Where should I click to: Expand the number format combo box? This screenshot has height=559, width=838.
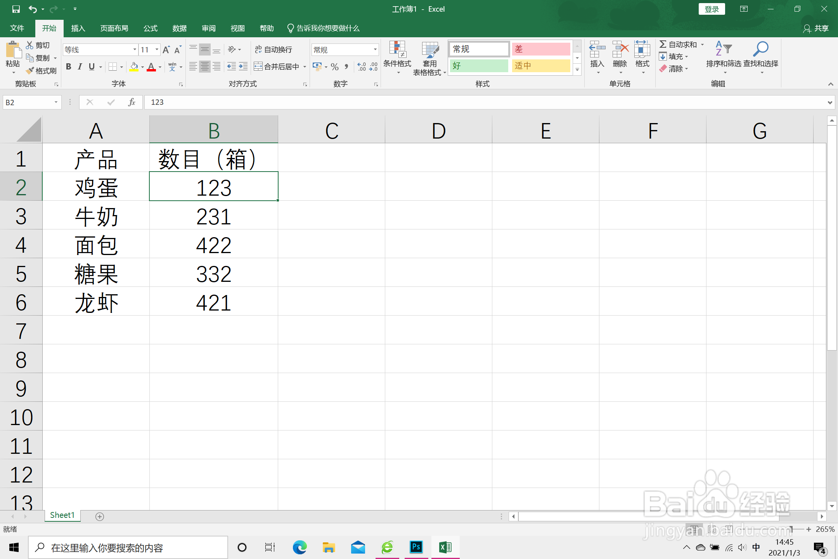click(375, 50)
